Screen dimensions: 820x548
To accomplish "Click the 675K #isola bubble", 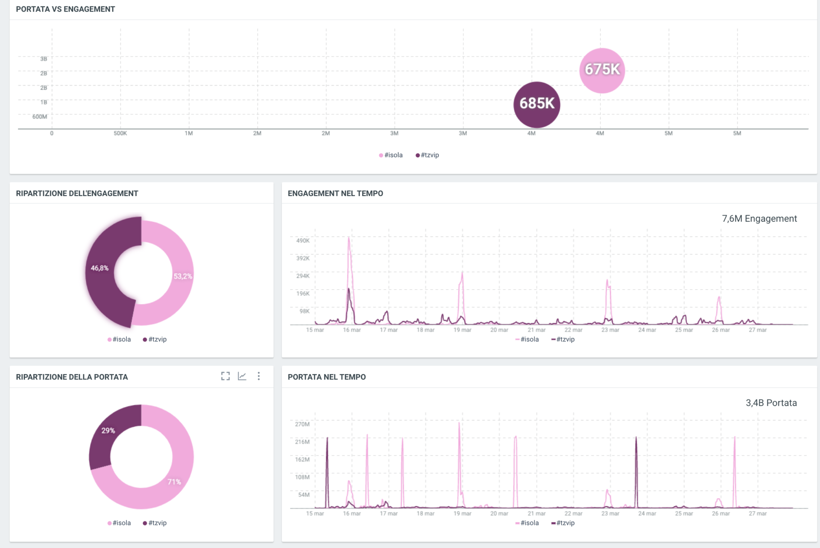I will coord(602,70).
